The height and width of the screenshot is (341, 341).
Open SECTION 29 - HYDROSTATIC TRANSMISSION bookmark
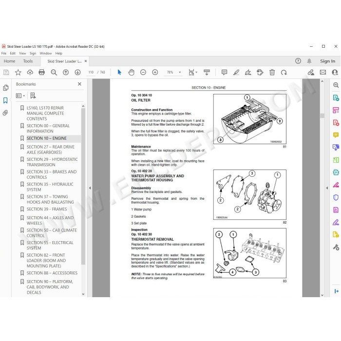coord(52,162)
